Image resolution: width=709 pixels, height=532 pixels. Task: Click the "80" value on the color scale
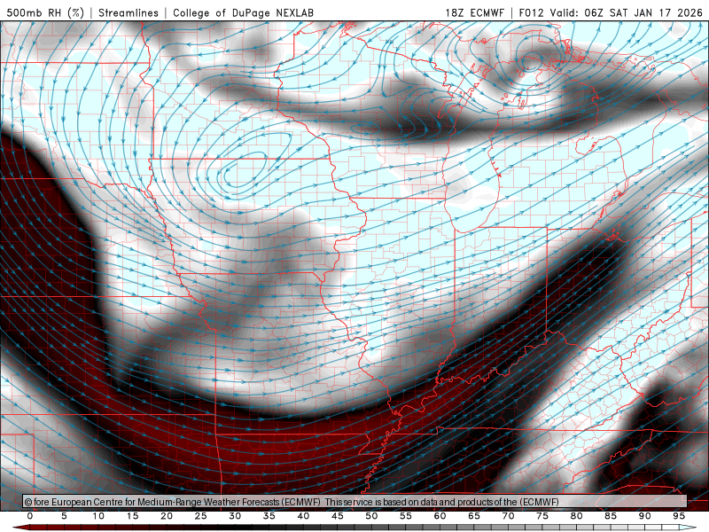pyautogui.click(x=576, y=516)
